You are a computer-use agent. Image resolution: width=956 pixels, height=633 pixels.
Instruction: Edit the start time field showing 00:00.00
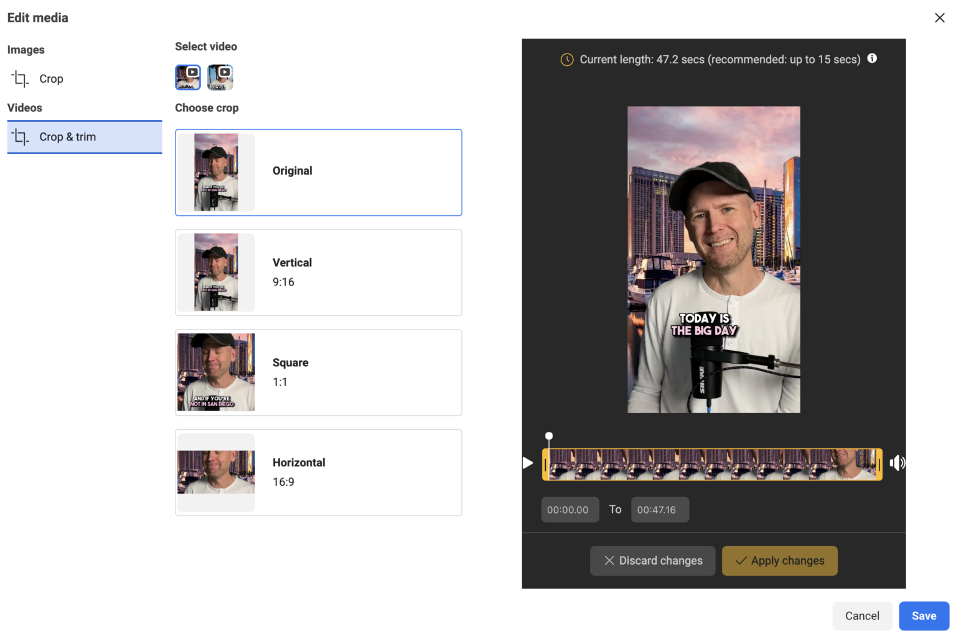(x=569, y=509)
